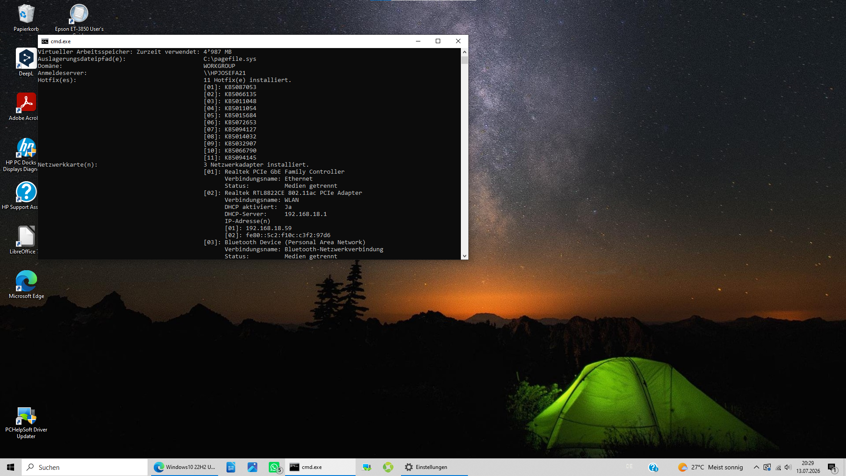846x476 pixels.
Task: Launch the DeepL desktop shortcut
Action: tap(26, 62)
